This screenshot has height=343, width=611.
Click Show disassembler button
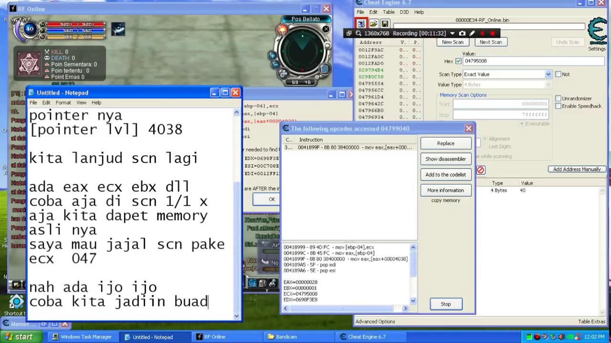pyautogui.click(x=446, y=159)
